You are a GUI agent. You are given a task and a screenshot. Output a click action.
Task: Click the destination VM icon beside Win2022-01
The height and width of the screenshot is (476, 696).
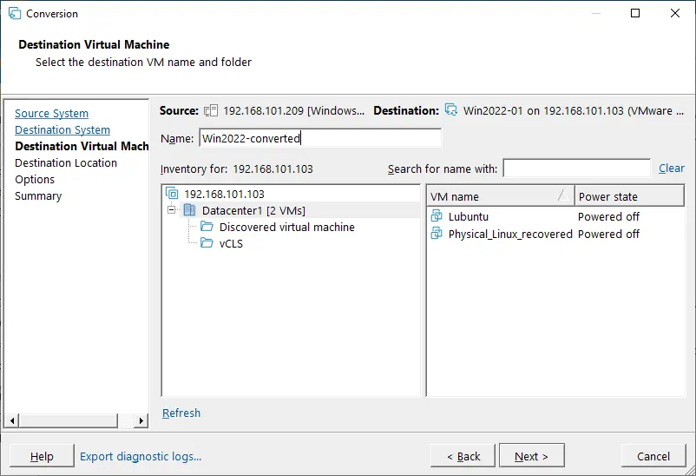click(451, 109)
